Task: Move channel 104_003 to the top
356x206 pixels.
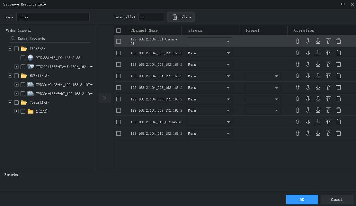Action: (x=328, y=64)
